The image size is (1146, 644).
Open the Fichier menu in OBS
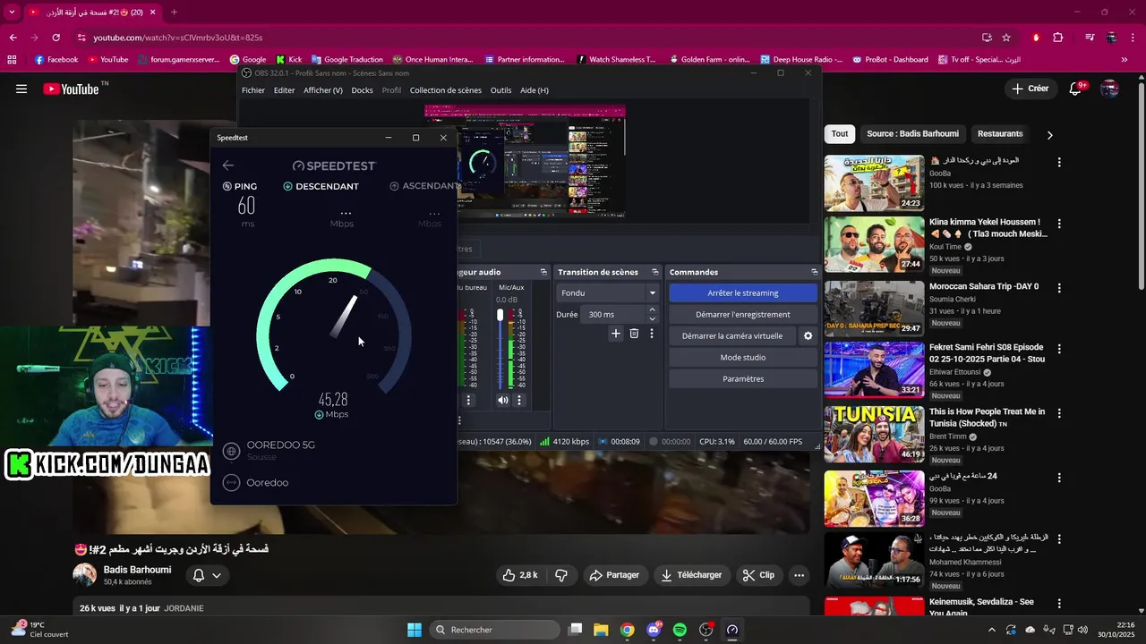253,90
